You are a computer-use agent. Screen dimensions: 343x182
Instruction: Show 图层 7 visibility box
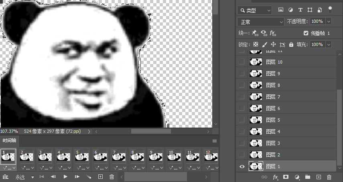coord(242,97)
